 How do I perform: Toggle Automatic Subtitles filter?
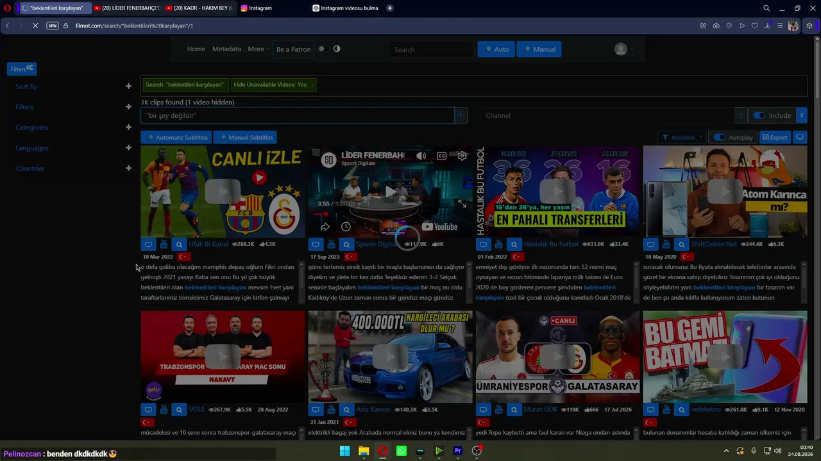(x=178, y=137)
